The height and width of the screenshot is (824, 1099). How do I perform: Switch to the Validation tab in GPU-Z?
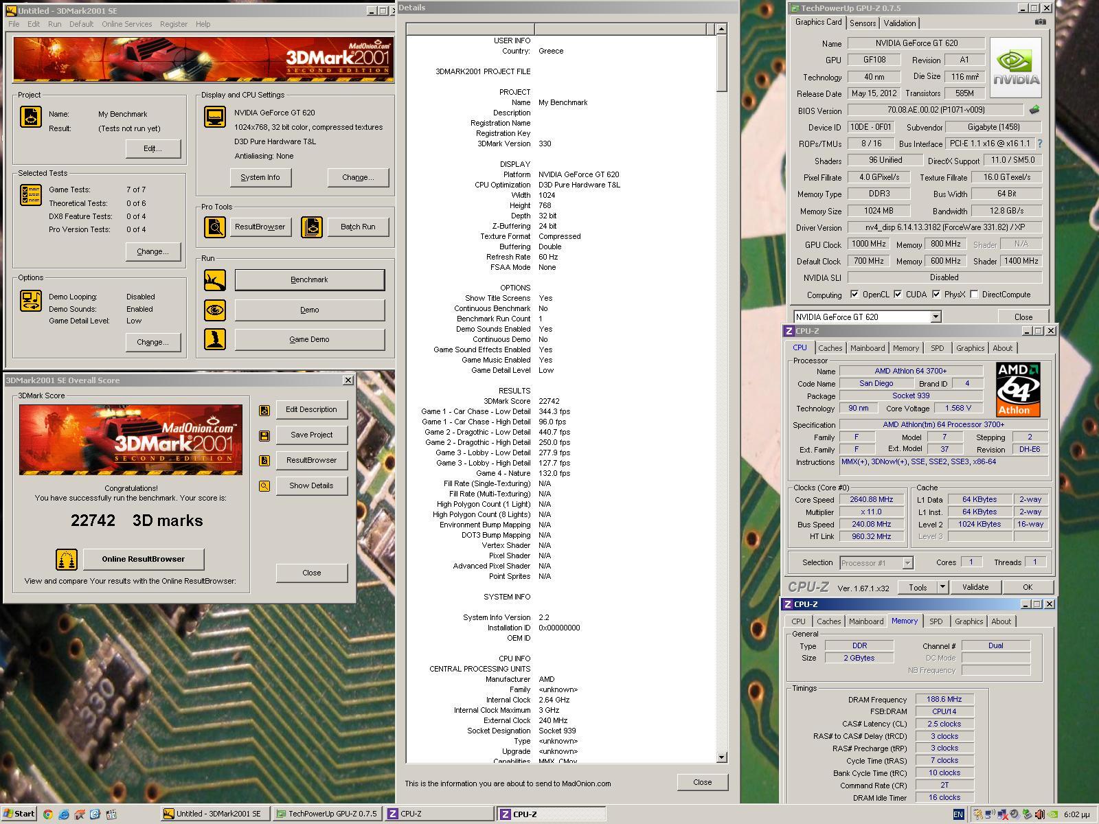tap(899, 23)
